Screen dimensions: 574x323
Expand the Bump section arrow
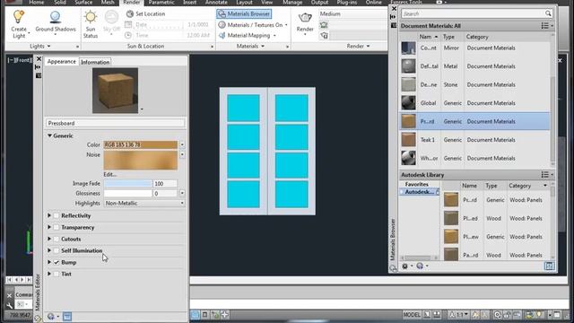pyautogui.click(x=49, y=262)
